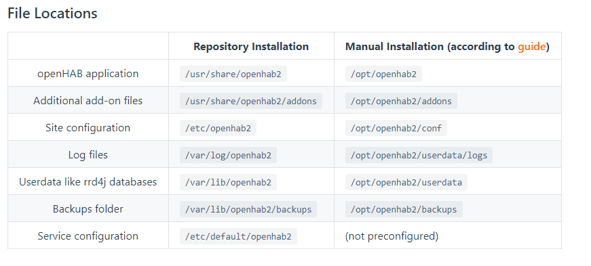Click the Additional add-on files label

pos(88,100)
